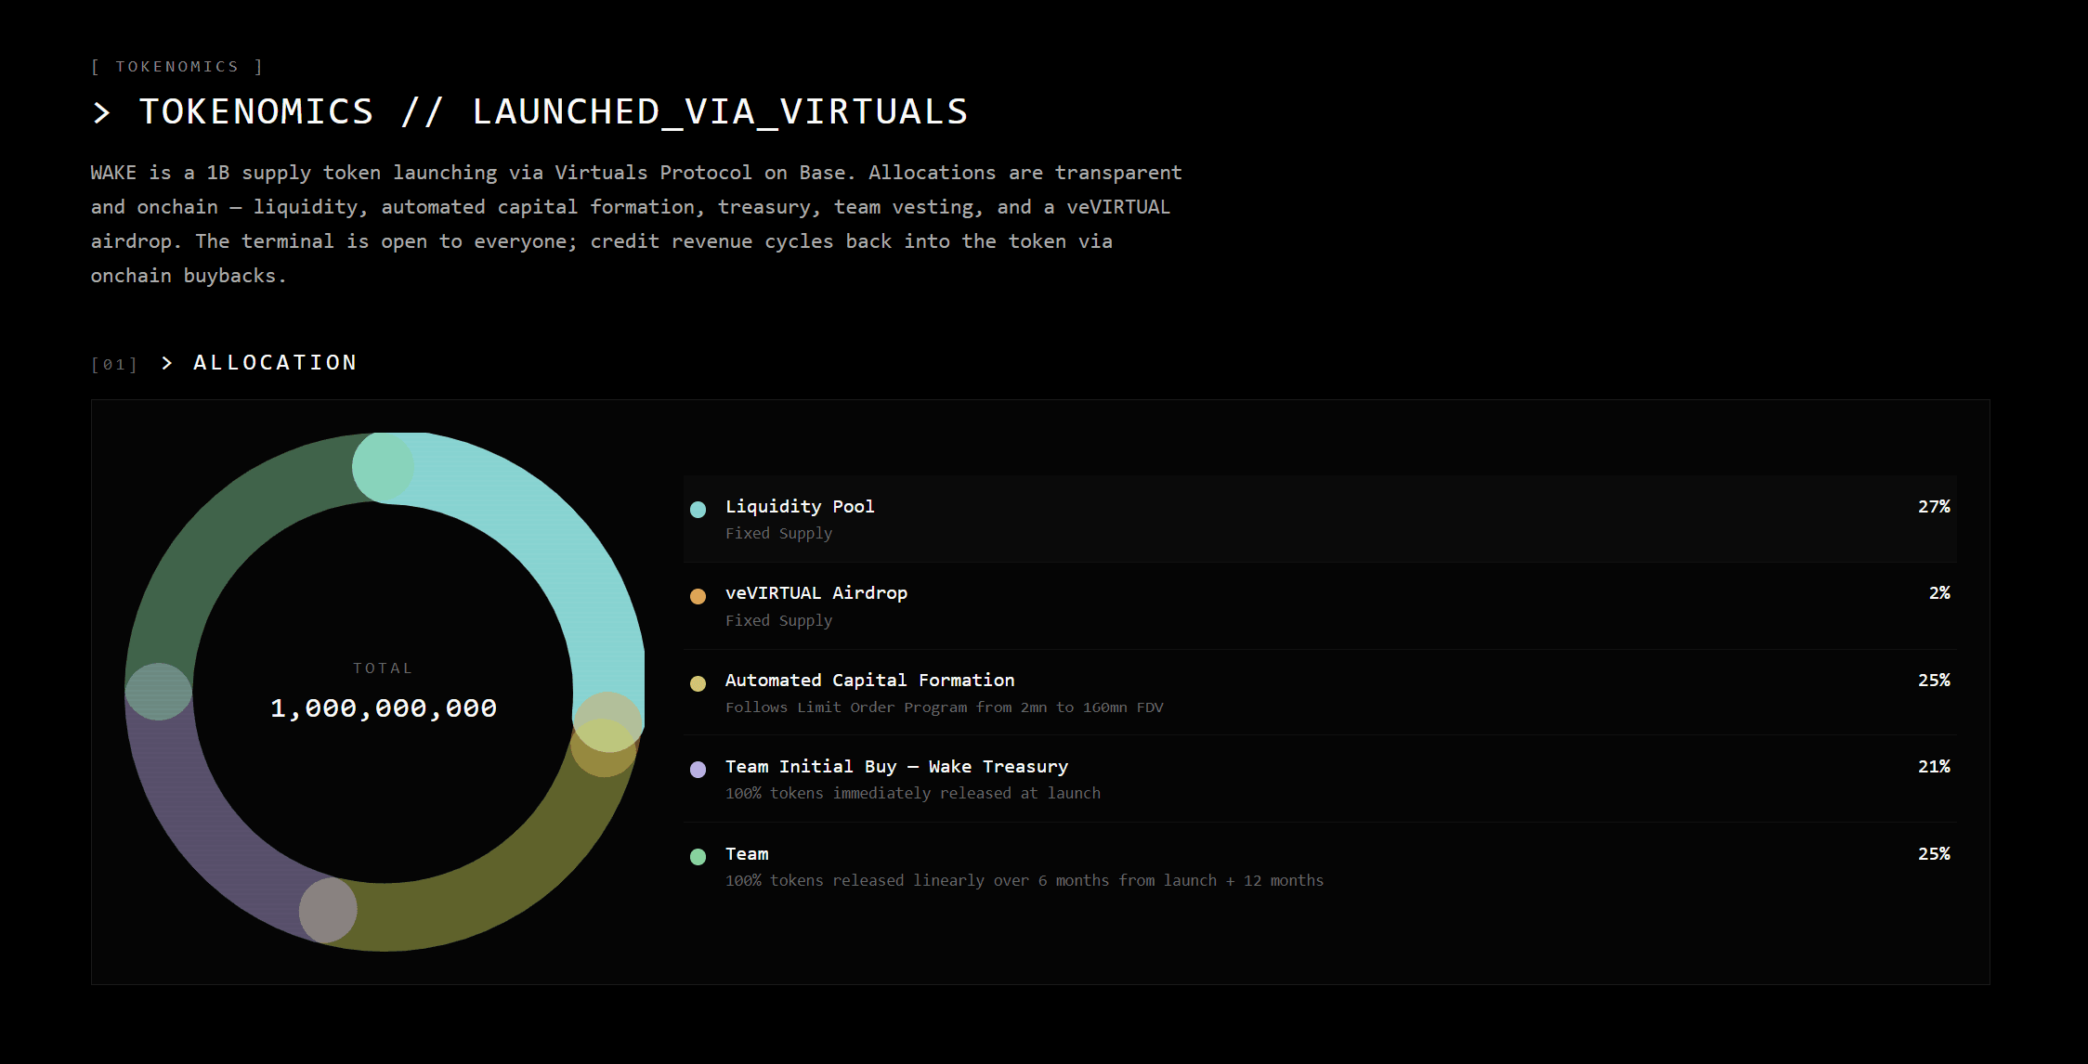Select the Liquidity Pool allocation row
The image size is (2088, 1064).
click(x=1320, y=519)
